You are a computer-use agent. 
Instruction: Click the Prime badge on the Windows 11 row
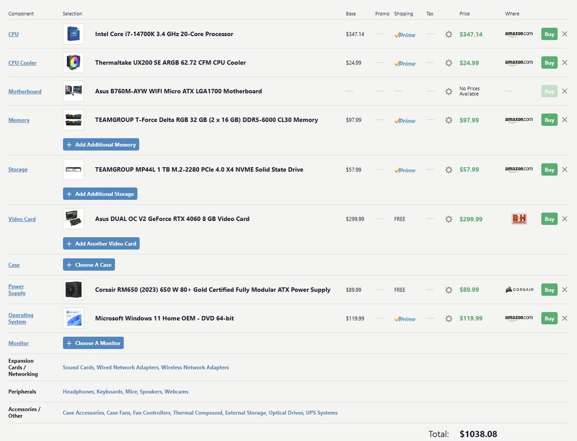[x=404, y=318]
